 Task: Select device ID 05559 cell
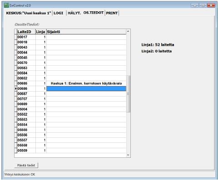point(26,151)
